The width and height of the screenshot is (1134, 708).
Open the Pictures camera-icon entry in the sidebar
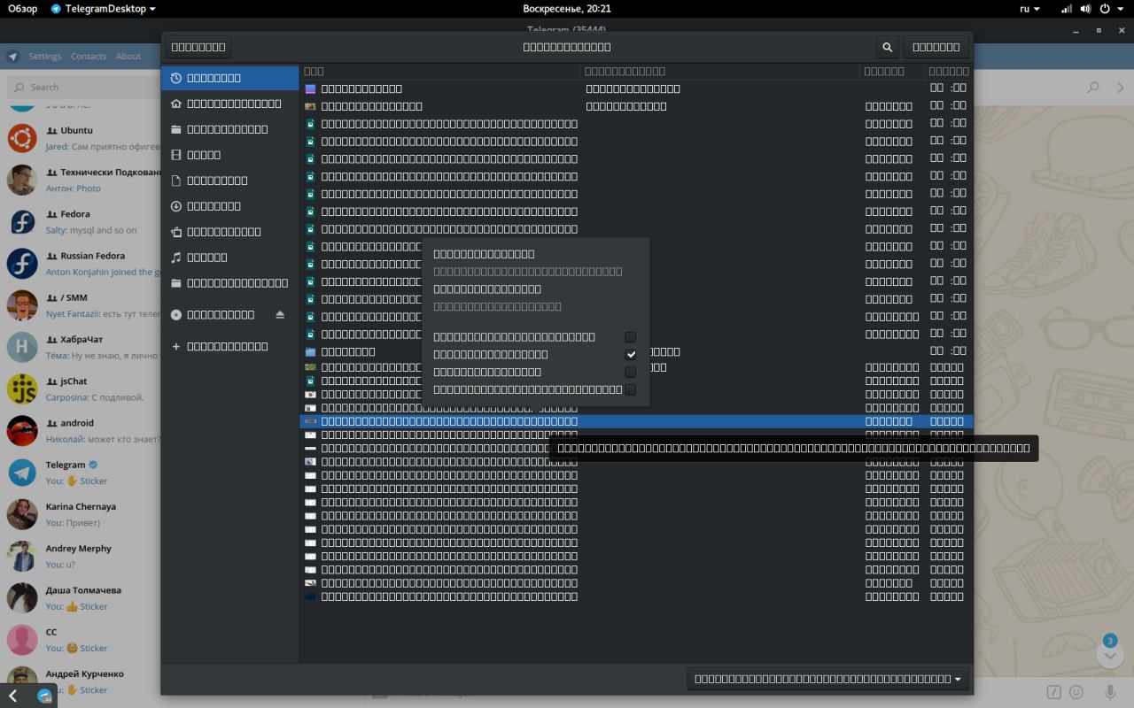(x=229, y=232)
